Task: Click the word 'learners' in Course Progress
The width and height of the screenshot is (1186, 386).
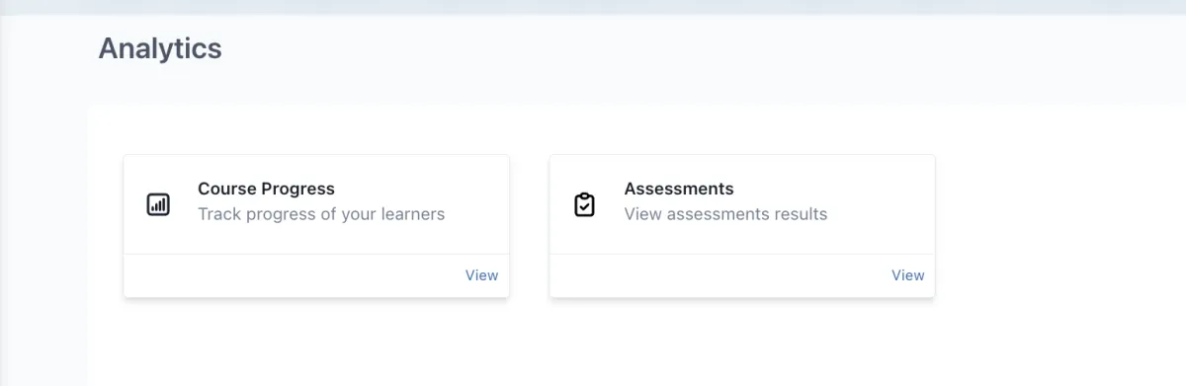Action: tap(412, 213)
